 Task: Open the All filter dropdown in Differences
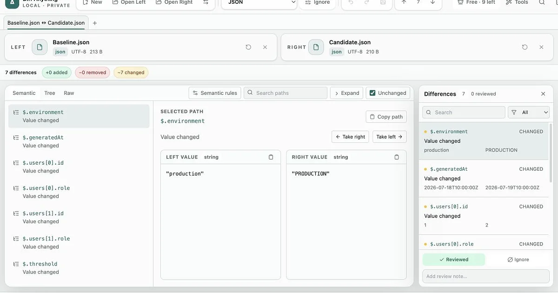tap(529, 112)
